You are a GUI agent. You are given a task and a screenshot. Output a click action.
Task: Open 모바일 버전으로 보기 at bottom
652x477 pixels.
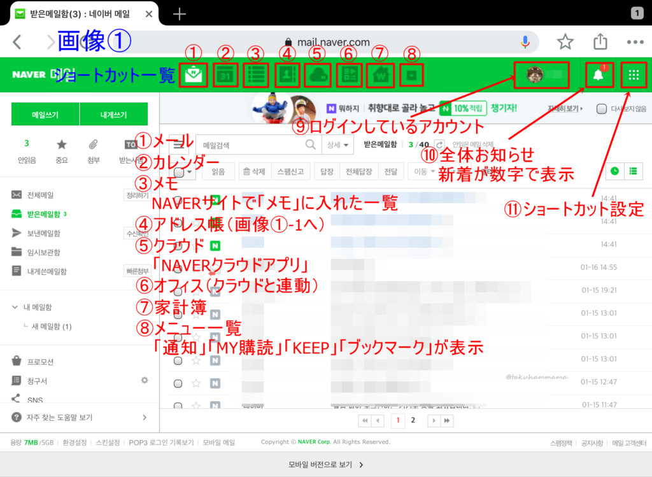pos(326,464)
